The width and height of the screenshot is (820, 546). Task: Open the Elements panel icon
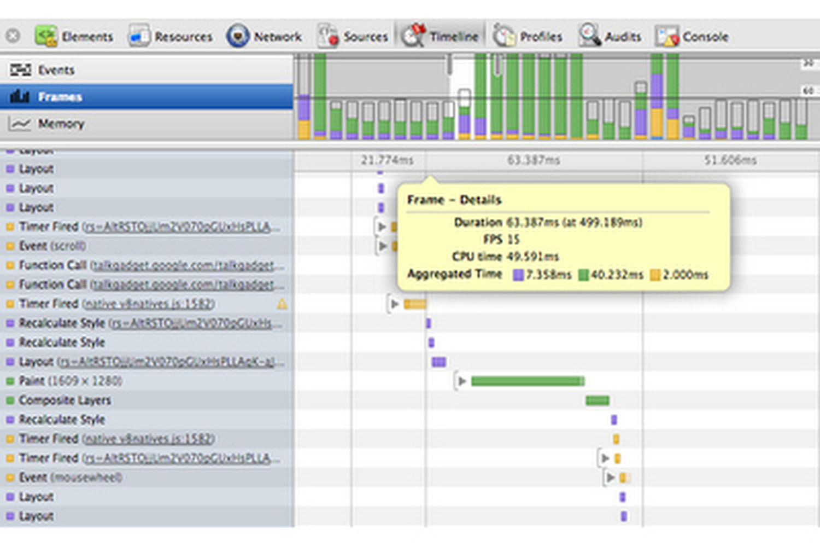pos(46,36)
